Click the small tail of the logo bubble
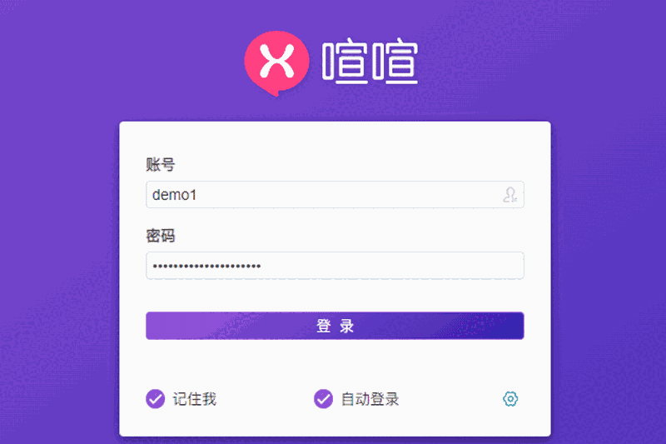 [276, 92]
